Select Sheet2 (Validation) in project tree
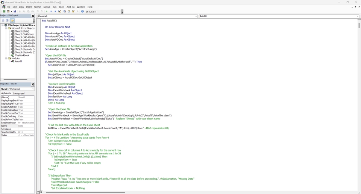This screenshot has height=194, width=361. click(24, 34)
